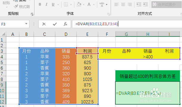
Task: Select column B header
Action: click(26, 34)
